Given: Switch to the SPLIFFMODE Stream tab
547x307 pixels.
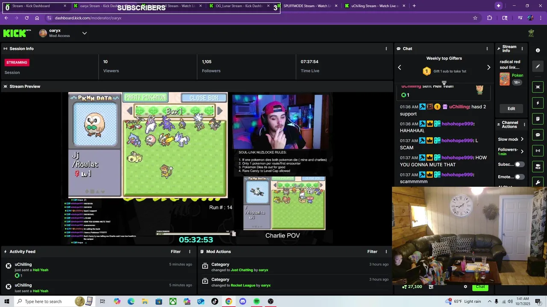Looking at the screenshot, I should pos(307,6).
